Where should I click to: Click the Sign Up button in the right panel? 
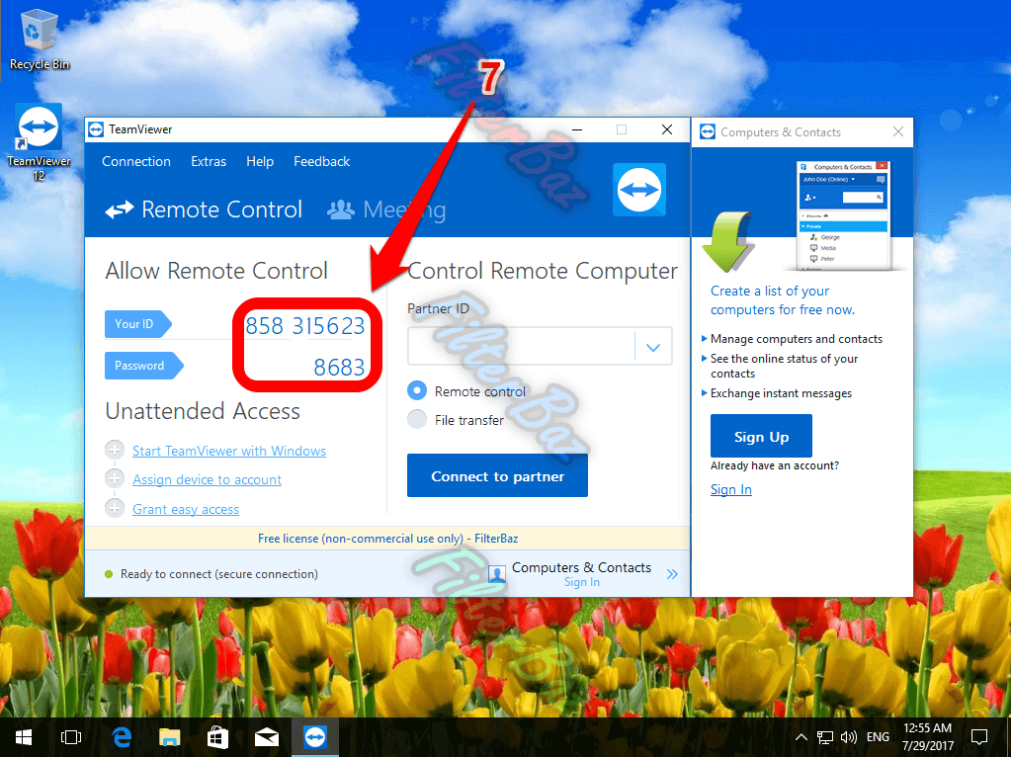click(x=760, y=436)
